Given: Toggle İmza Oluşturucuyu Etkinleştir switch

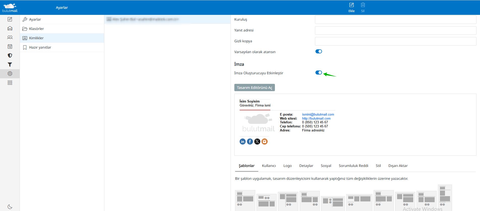Looking at the screenshot, I should coord(319,73).
